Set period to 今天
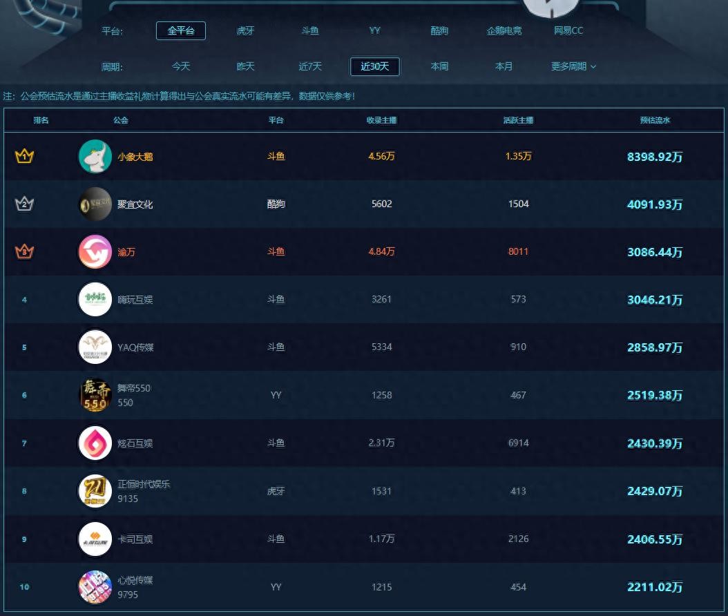The image size is (728, 616). (x=181, y=66)
